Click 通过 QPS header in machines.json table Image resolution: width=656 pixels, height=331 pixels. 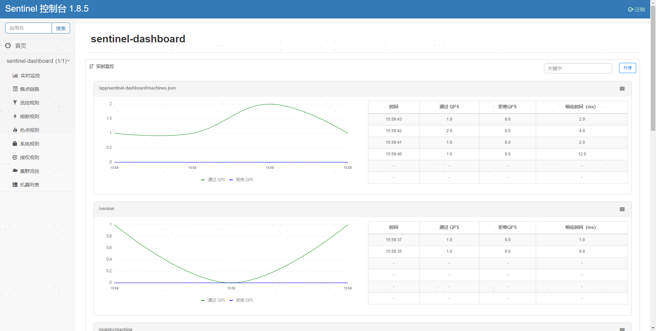(x=449, y=107)
